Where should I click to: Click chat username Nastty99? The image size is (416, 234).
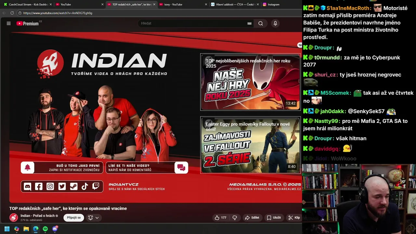click(326, 121)
